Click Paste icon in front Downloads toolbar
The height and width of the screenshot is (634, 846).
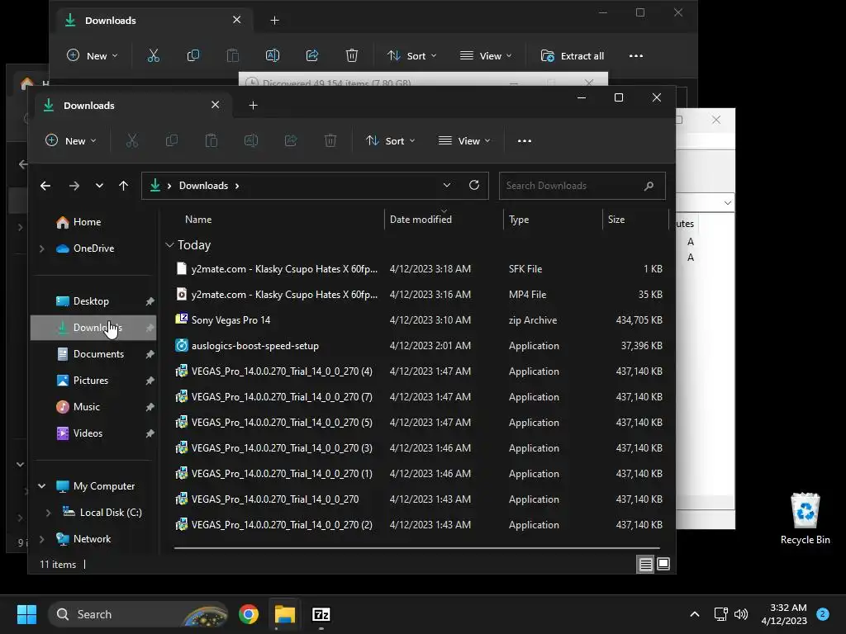(211, 140)
